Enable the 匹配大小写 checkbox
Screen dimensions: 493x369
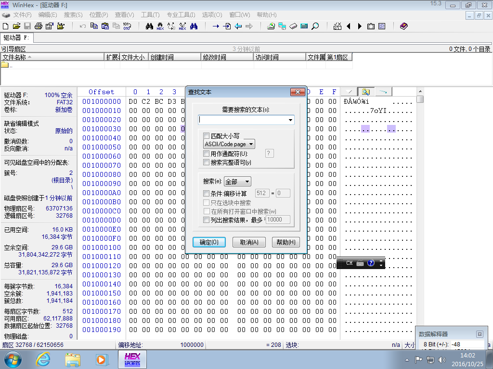[206, 136]
